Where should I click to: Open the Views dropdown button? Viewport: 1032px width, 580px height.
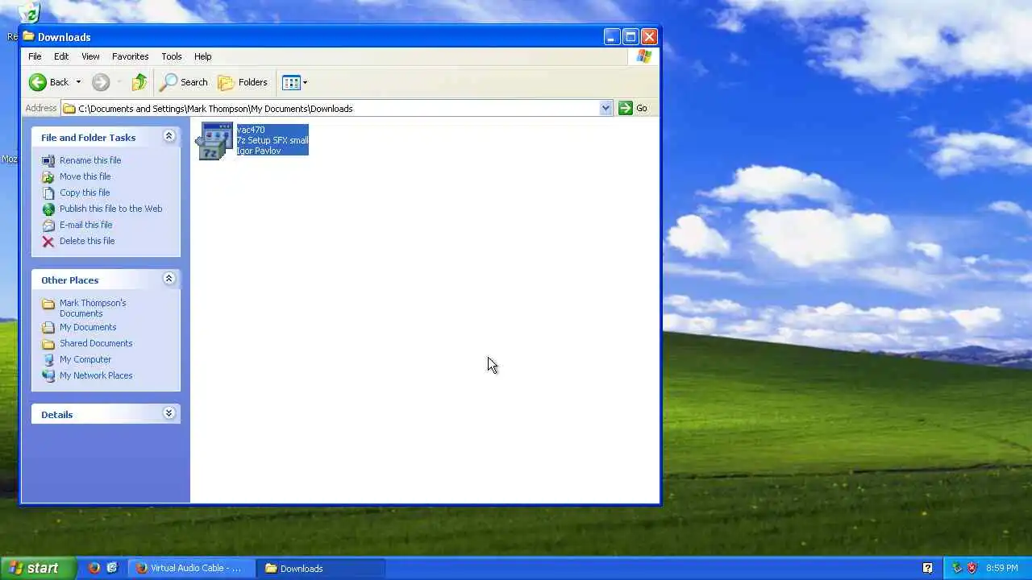coord(294,82)
